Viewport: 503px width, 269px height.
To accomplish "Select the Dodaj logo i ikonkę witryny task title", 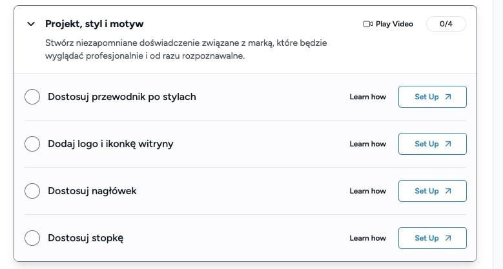I will (x=110, y=144).
